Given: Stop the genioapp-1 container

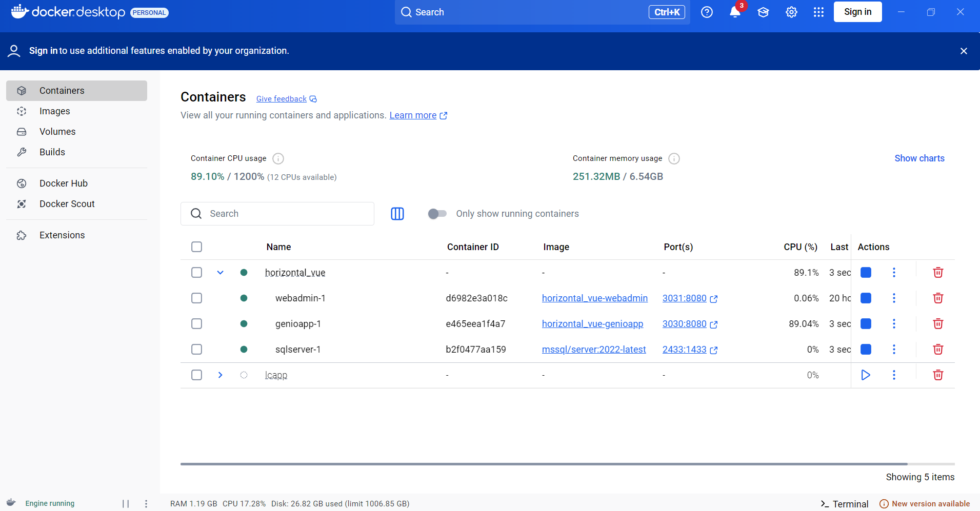Looking at the screenshot, I should (866, 324).
